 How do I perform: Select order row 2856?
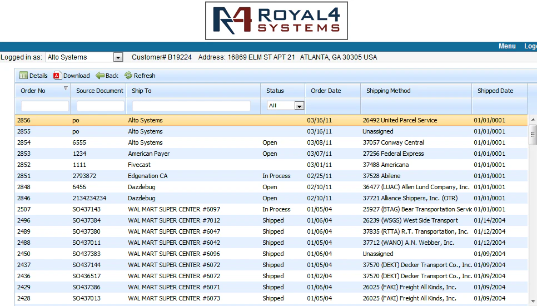click(271, 120)
